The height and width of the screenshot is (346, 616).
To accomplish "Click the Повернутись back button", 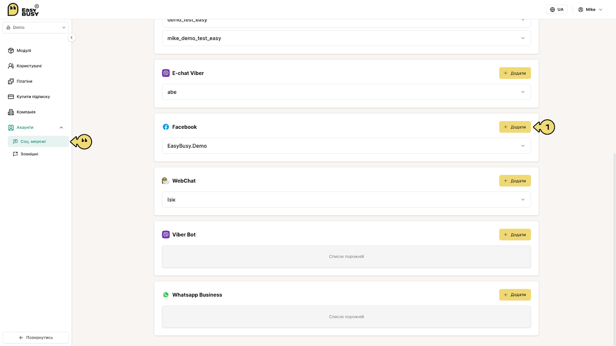I will [36, 338].
